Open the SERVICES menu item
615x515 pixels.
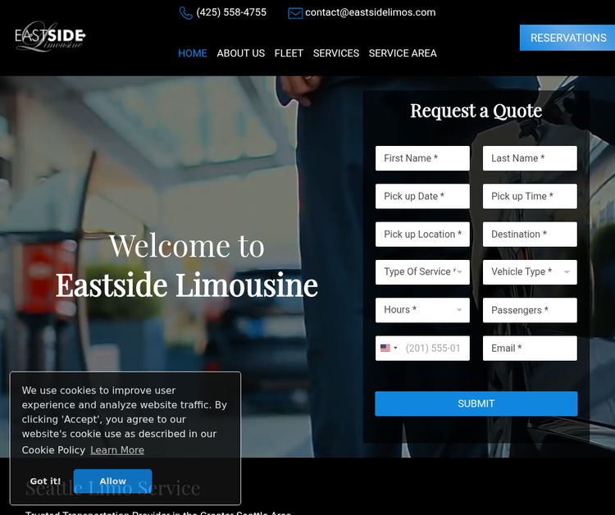point(336,53)
